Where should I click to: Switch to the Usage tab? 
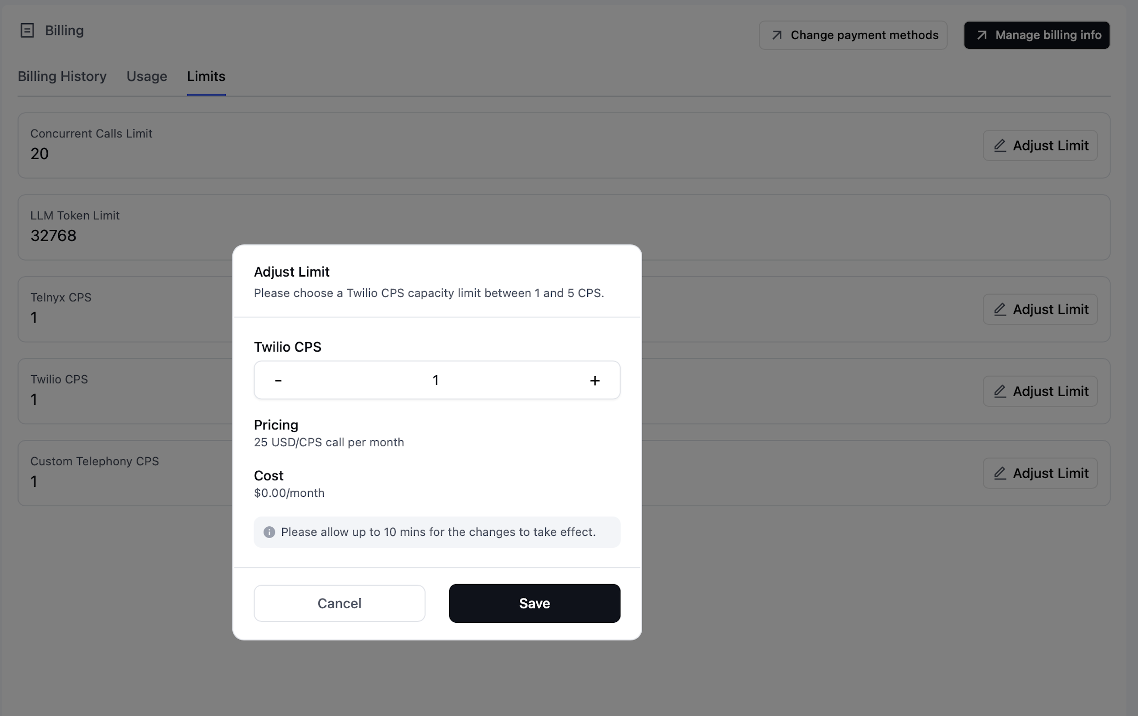pos(147,76)
